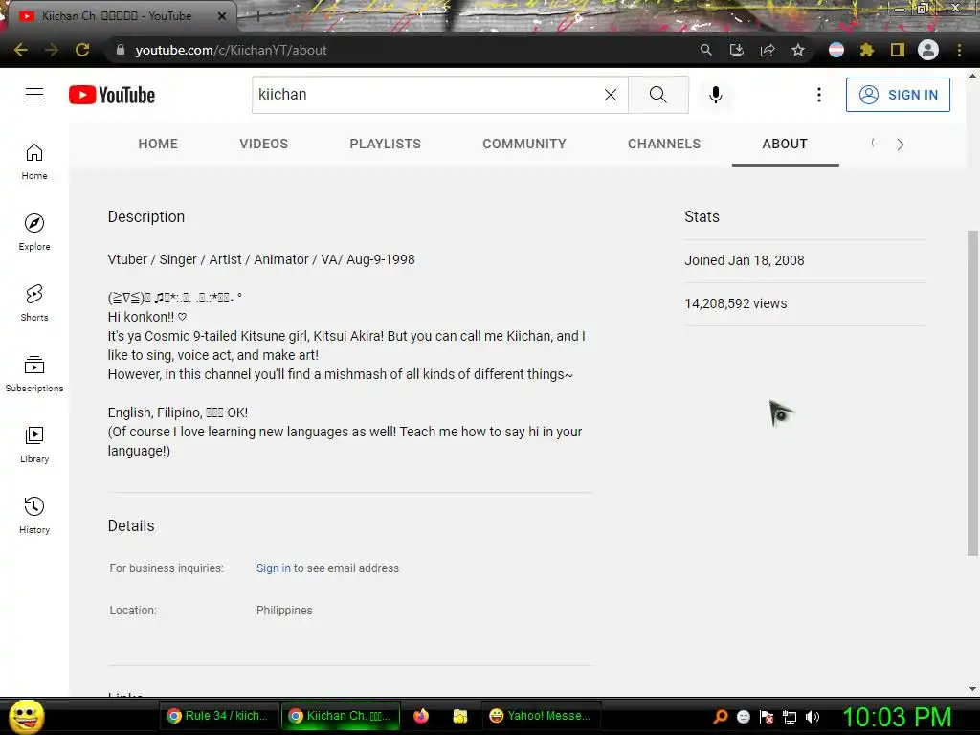Go back with the browser back arrow

[x=21, y=50]
